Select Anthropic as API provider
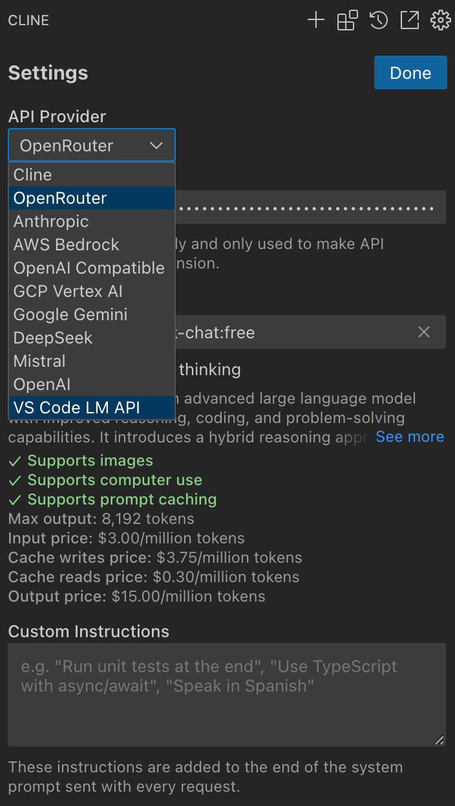 pos(51,221)
